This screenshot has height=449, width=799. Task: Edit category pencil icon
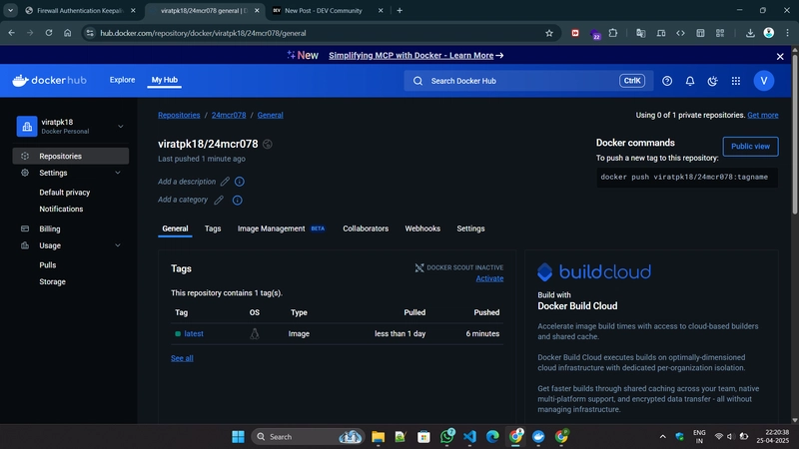219,201
